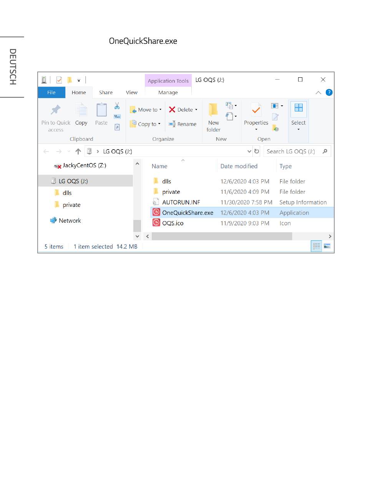Click the OQS.ico file icon
Viewport: 365px width, 498px height.
pyautogui.click(x=156, y=223)
